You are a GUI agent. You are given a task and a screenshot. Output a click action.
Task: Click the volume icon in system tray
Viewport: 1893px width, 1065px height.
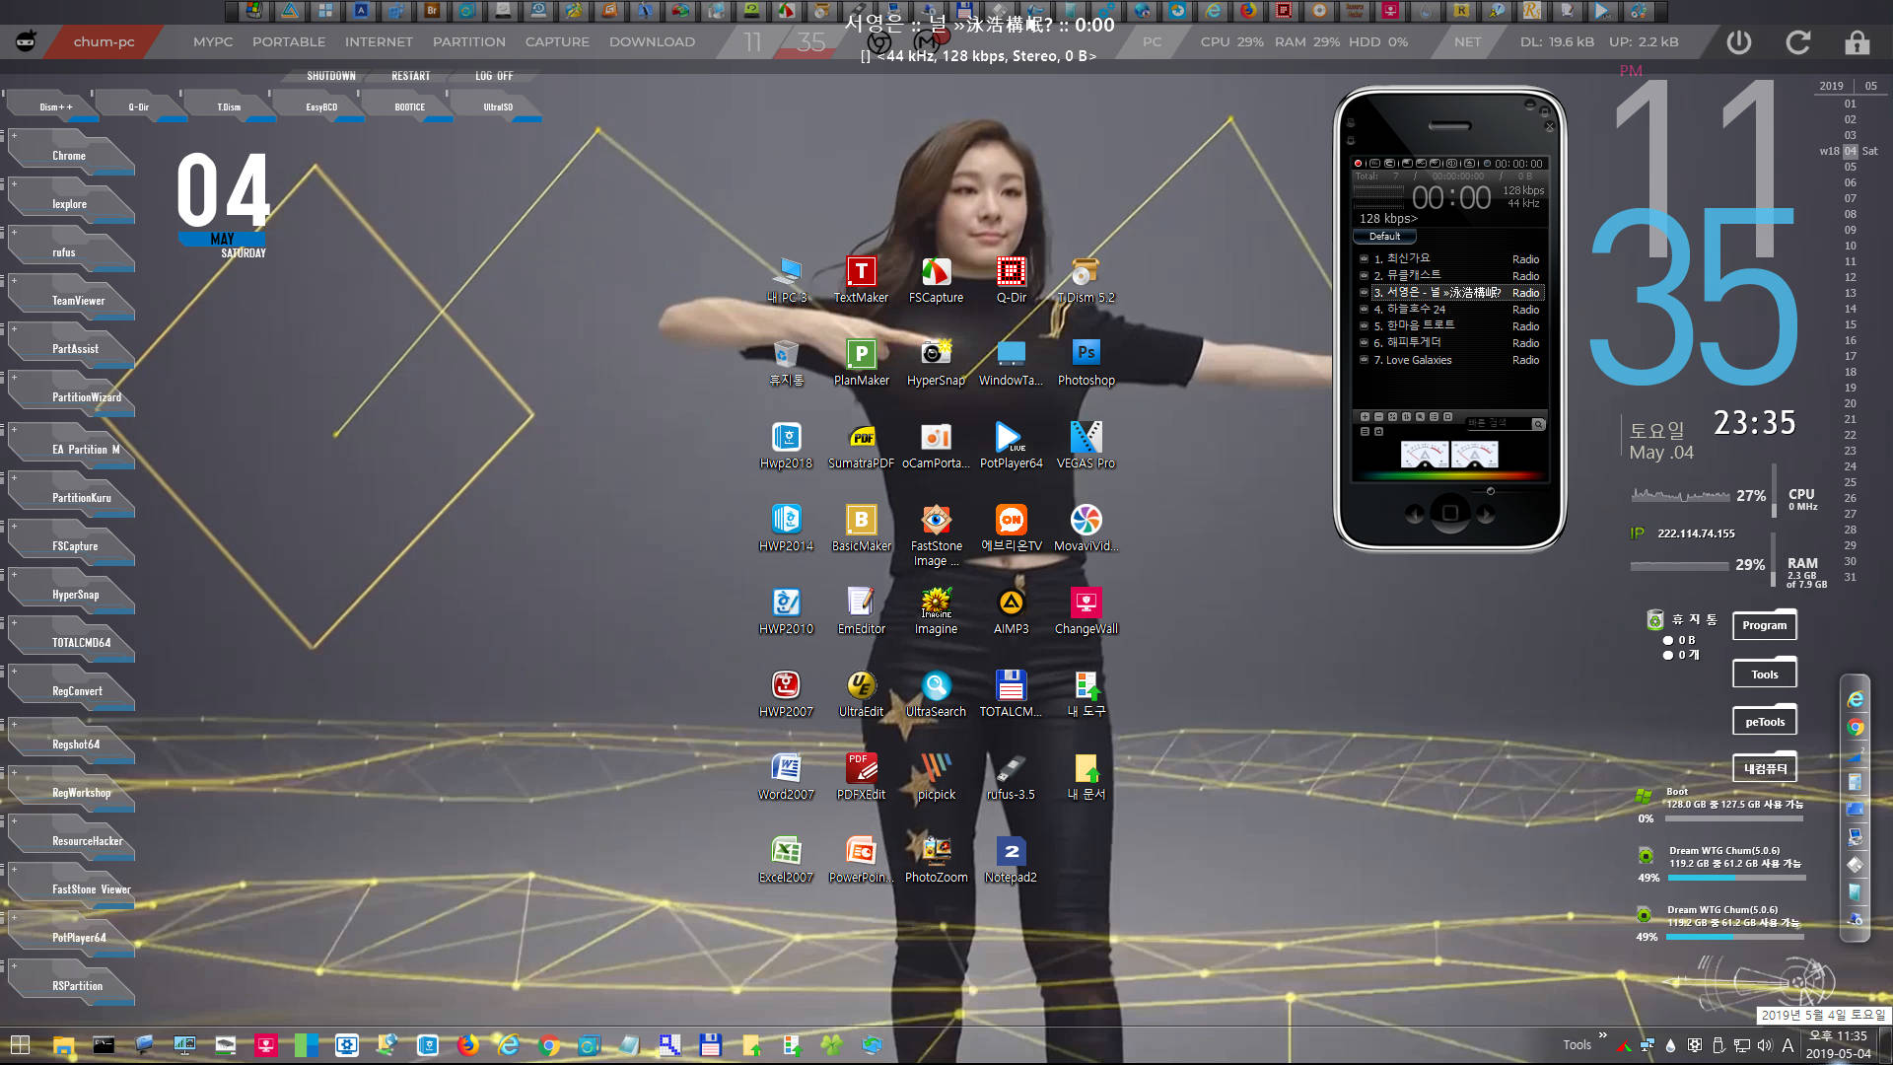1765,1045
